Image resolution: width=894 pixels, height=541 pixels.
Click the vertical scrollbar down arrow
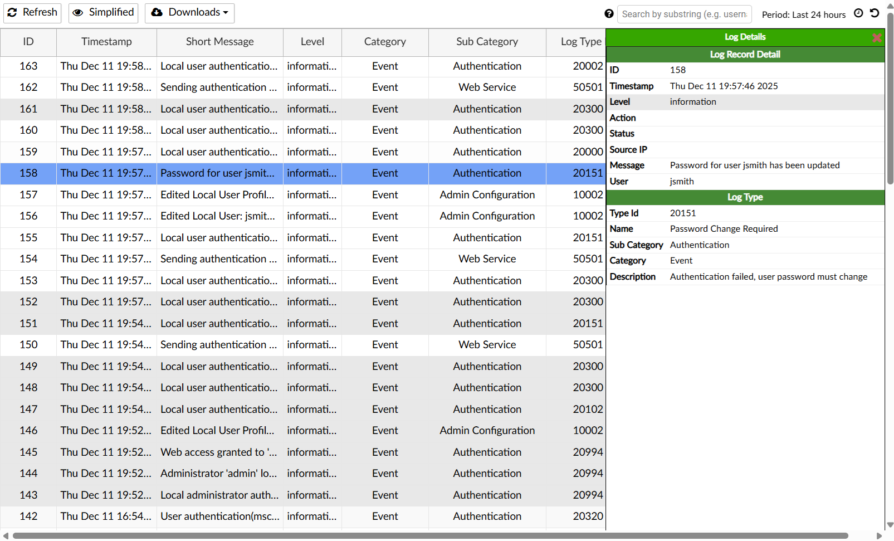point(890,525)
